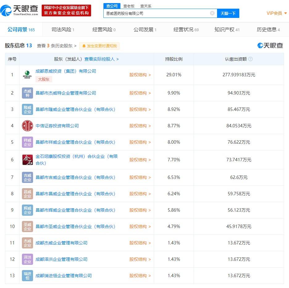Open the TianYanCha logo home page
This screenshot has height=288, width=289.
(19, 11)
